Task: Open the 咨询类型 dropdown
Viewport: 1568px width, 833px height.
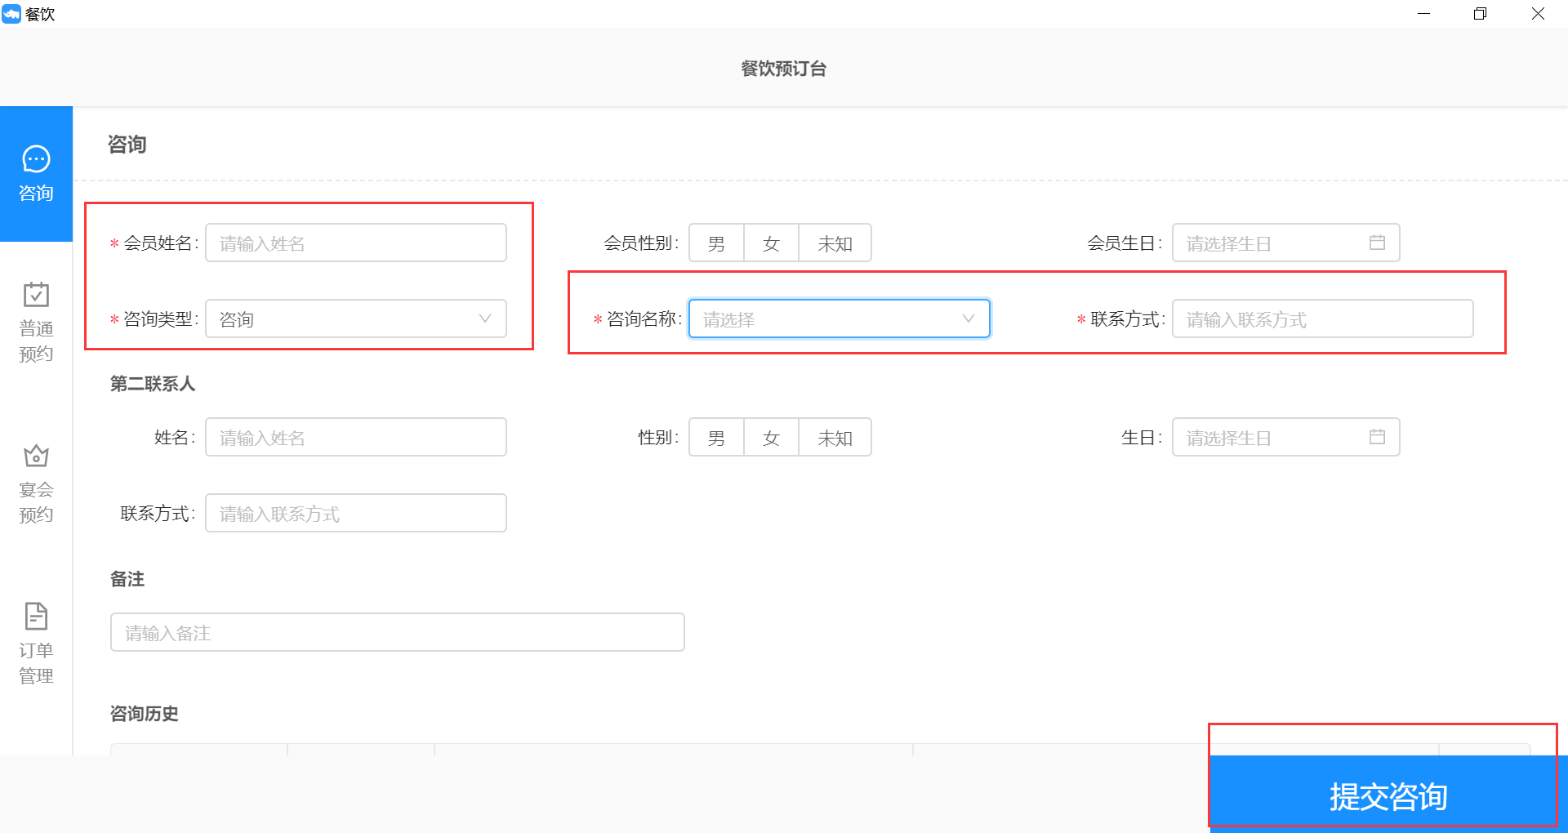Action: point(356,318)
